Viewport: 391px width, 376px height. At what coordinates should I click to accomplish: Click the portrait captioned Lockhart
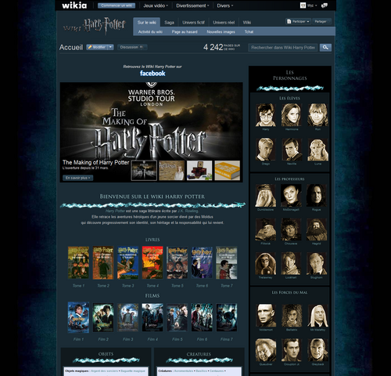point(291,263)
